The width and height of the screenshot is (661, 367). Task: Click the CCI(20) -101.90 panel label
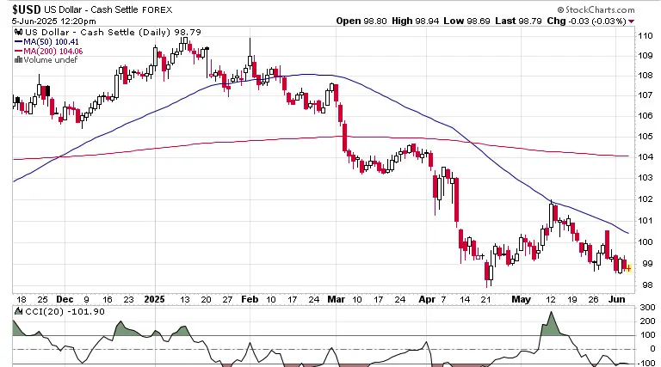65,311
